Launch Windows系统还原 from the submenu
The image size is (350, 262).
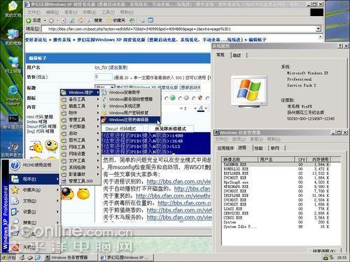tap(131, 106)
